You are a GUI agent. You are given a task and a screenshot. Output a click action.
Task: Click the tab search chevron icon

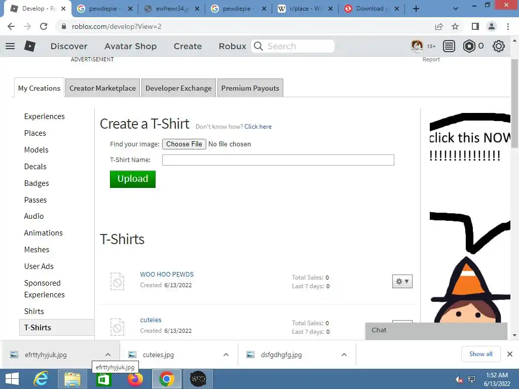(x=456, y=9)
